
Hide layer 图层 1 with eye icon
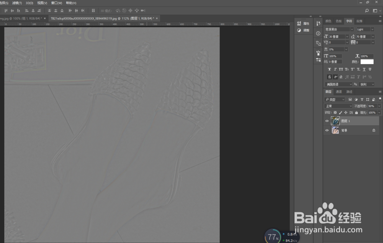point(327,121)
